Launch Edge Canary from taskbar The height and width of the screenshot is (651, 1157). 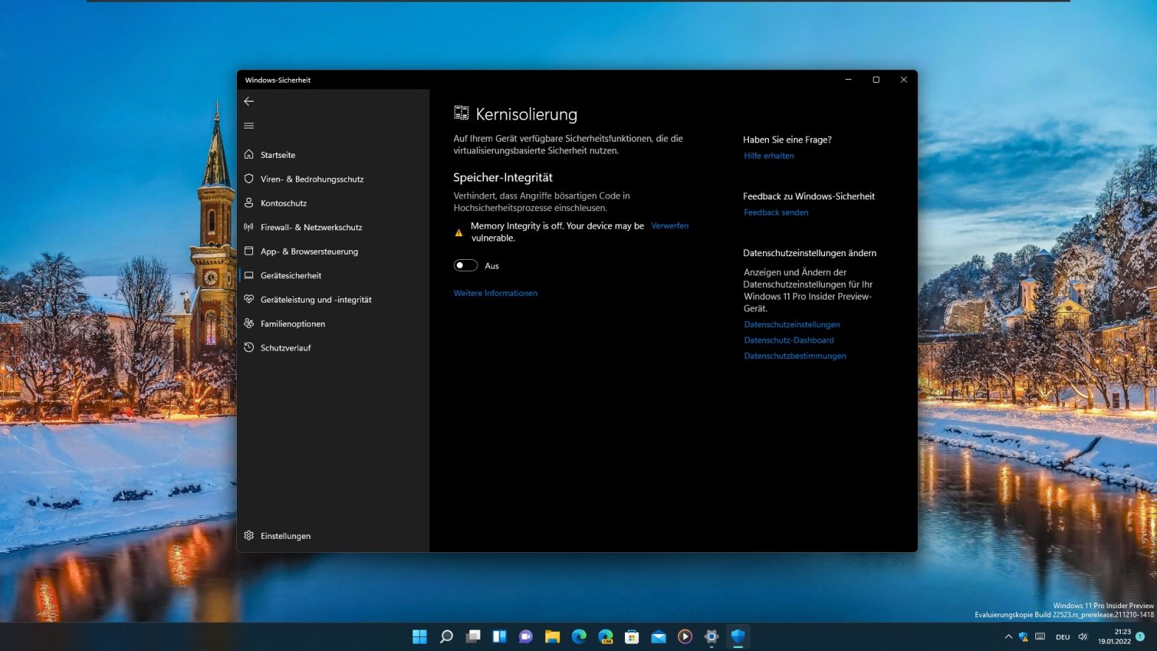point(606,636)
